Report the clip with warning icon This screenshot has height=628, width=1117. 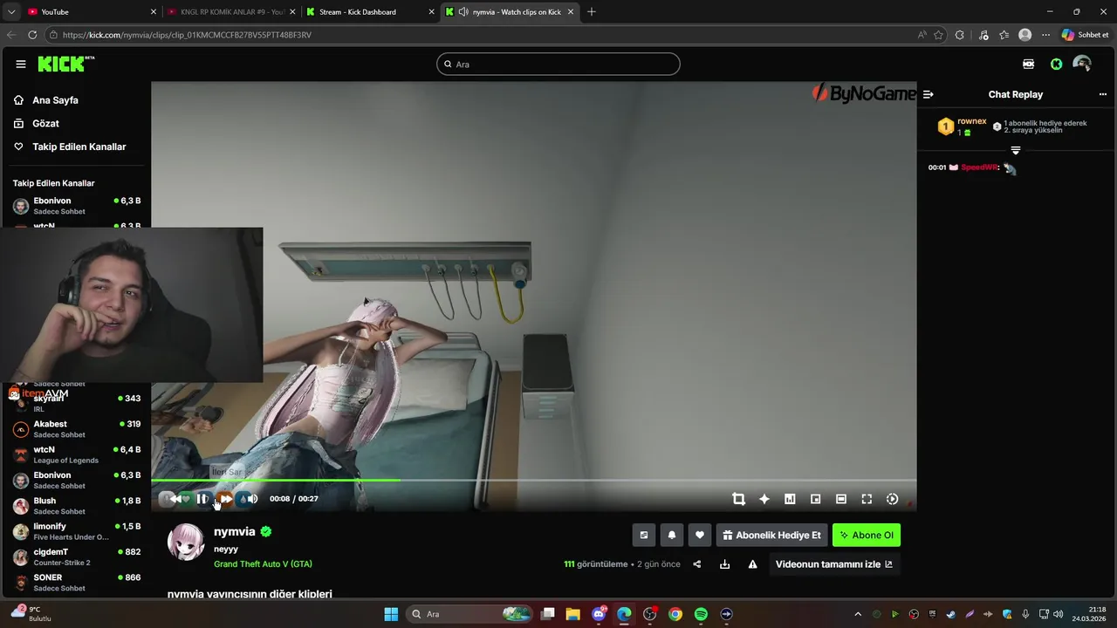[x=752, y=564]
